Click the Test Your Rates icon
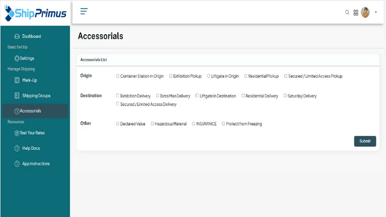The width and height of the screenshot is (386, 217). [x=17, y=133]
